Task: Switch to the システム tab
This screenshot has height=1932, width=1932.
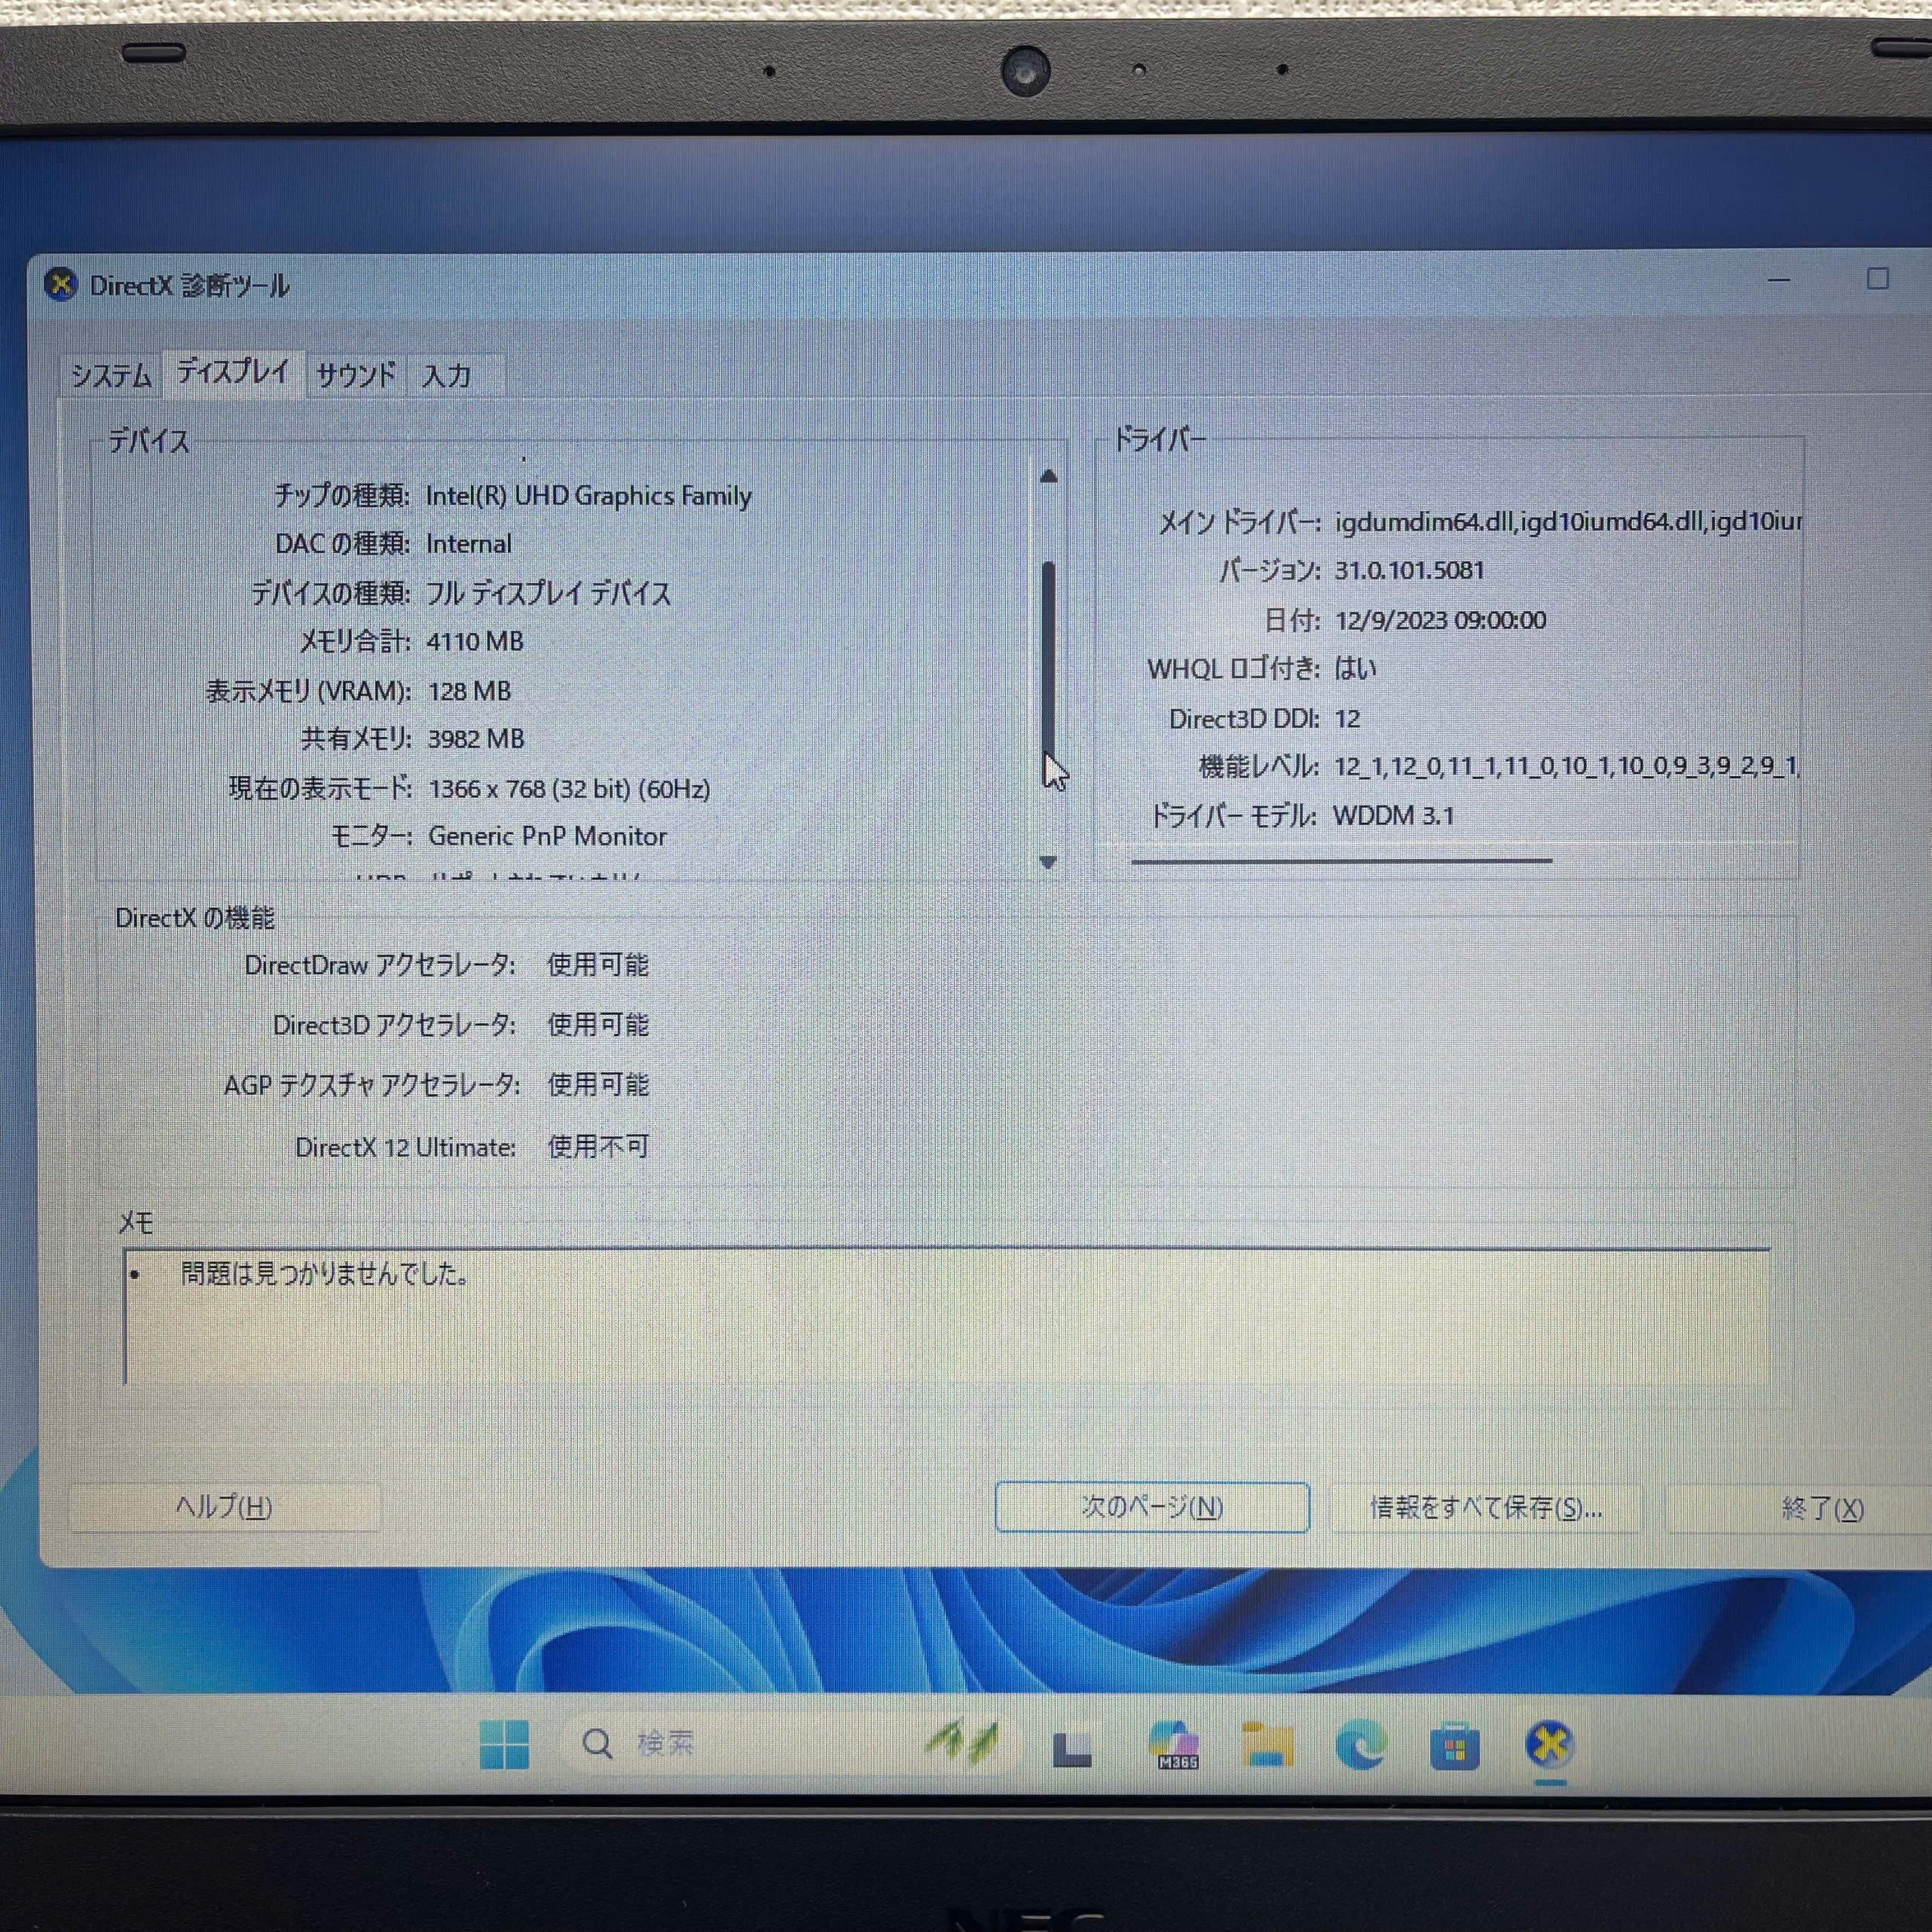Action: pos(111,376)
